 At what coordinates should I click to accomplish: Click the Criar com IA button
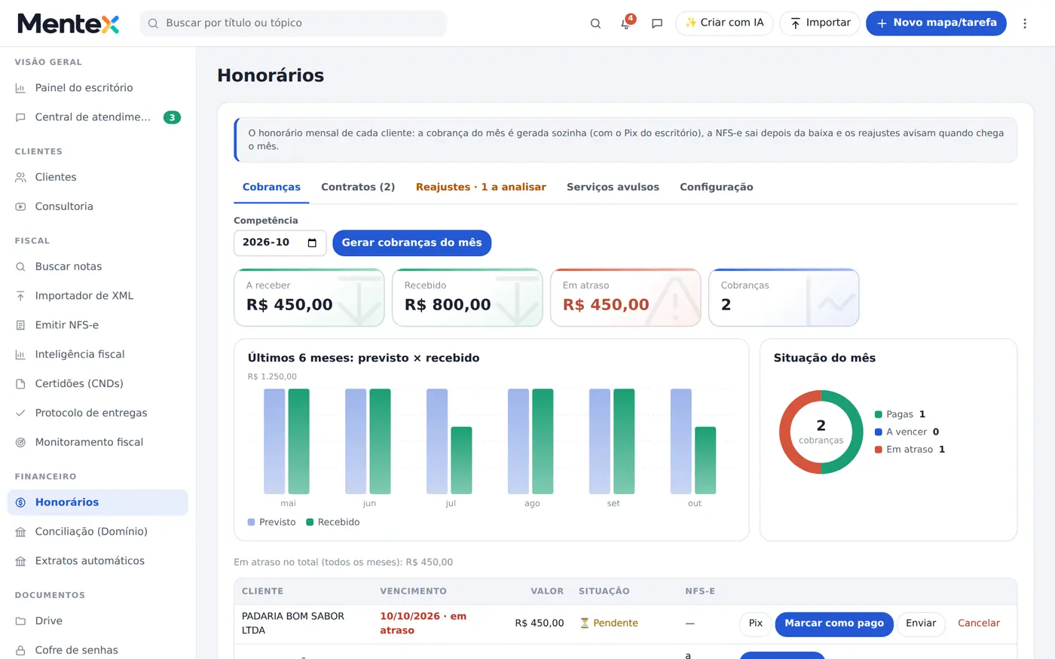[x=724, y=23]
